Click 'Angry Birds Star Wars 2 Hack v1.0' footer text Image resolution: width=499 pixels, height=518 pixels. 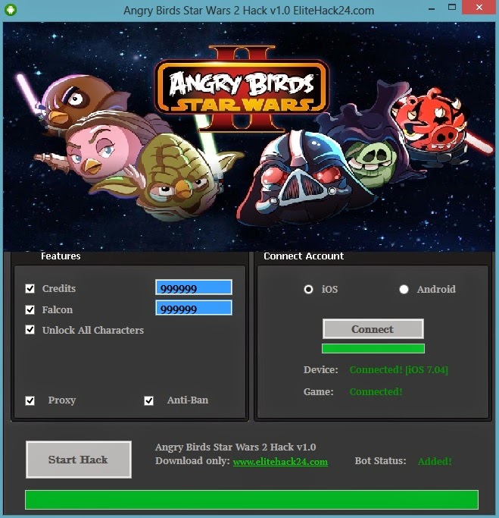click(x=235, y=447)
